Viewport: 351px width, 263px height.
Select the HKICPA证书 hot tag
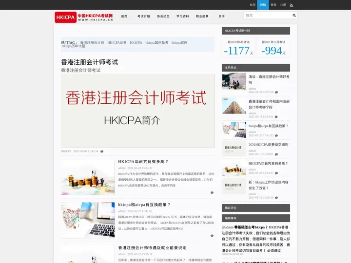coord(117,42)
